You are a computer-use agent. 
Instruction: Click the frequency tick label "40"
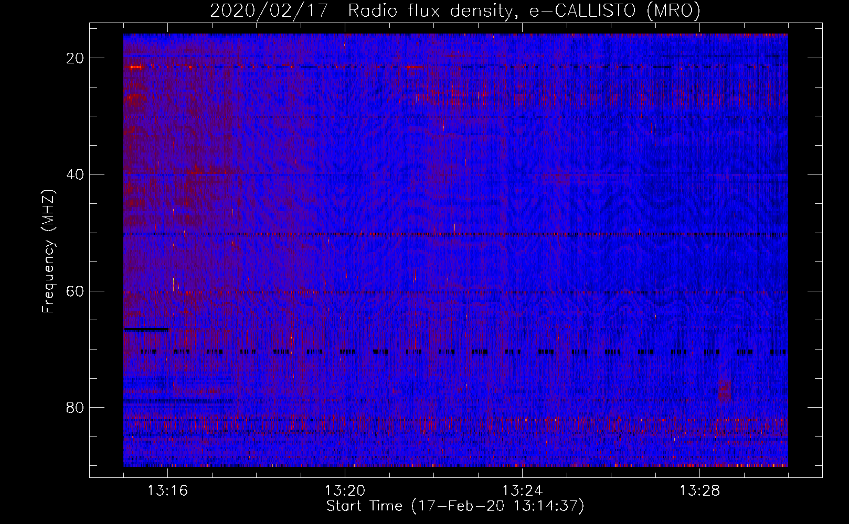coord(76,174)
